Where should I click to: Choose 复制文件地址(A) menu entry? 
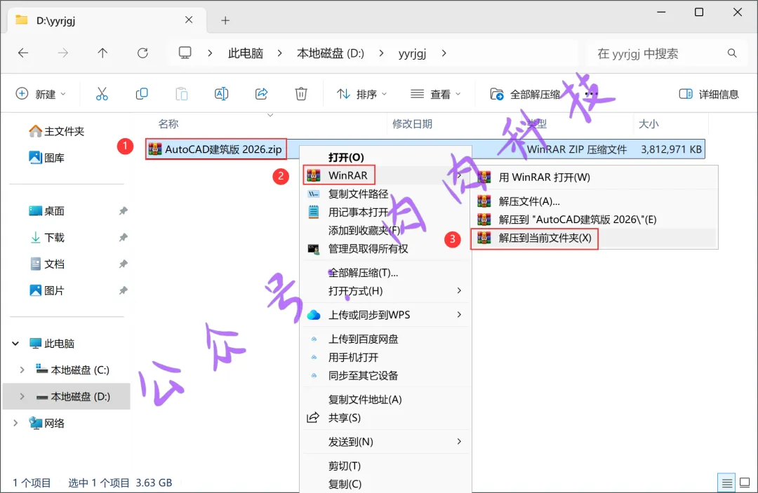(x=386, y=399)
